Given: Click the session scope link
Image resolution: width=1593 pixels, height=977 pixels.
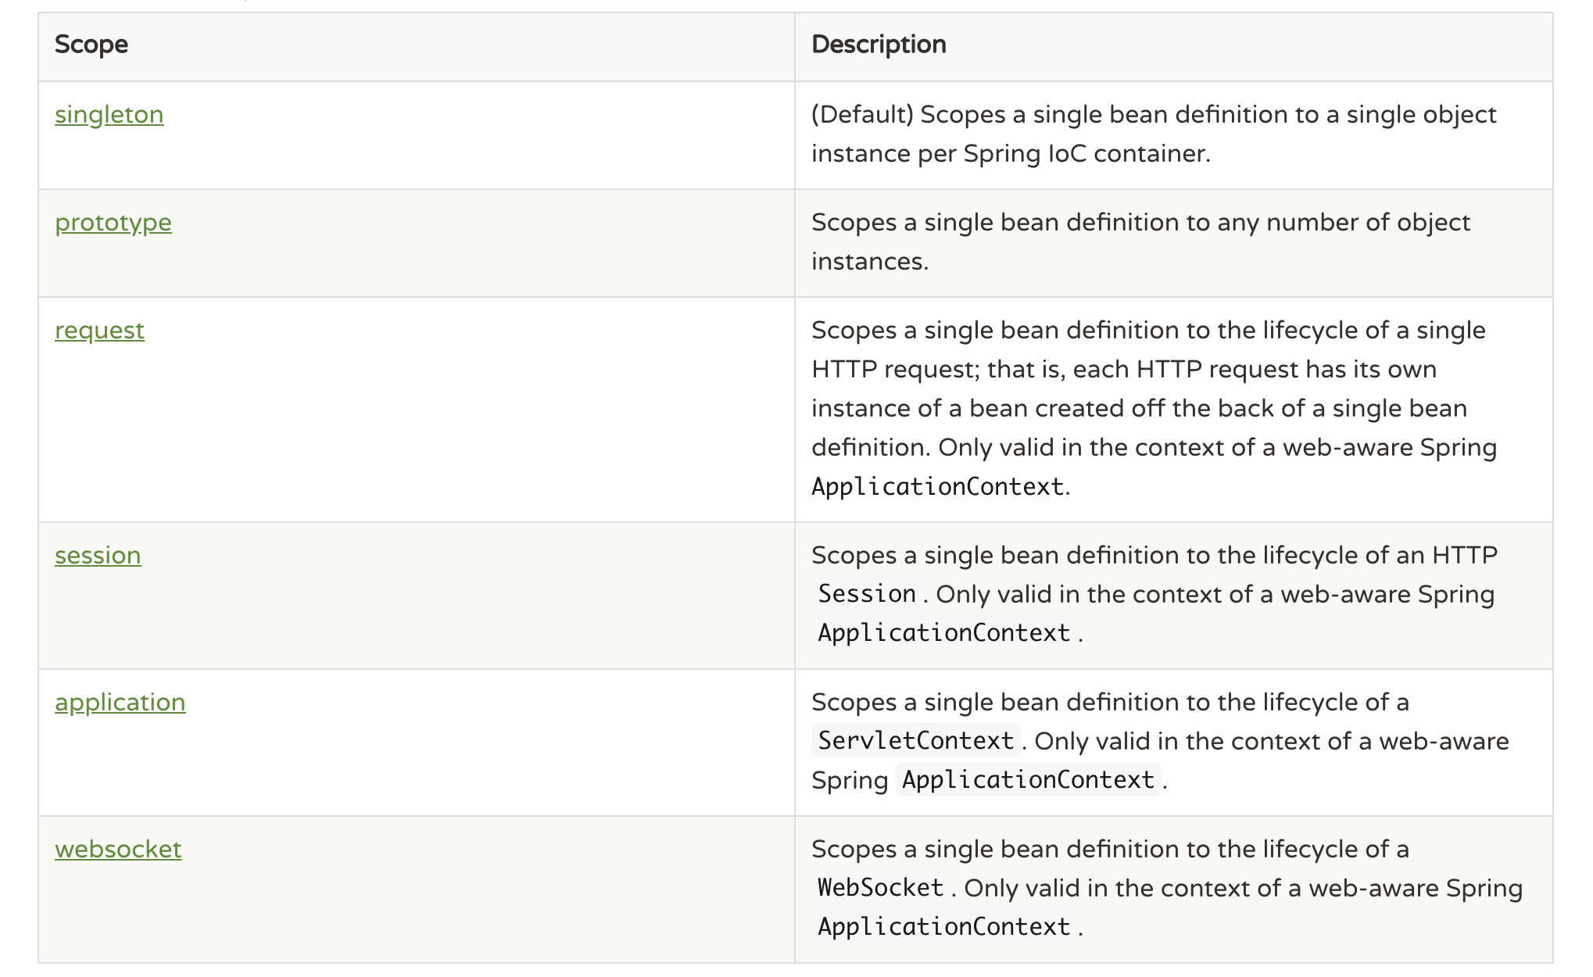Looking at the screenshot, I should point(98,556).
